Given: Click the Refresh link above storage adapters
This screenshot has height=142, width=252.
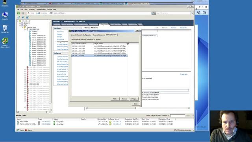Looking at the screenshot, I should [x=174, y=28].
